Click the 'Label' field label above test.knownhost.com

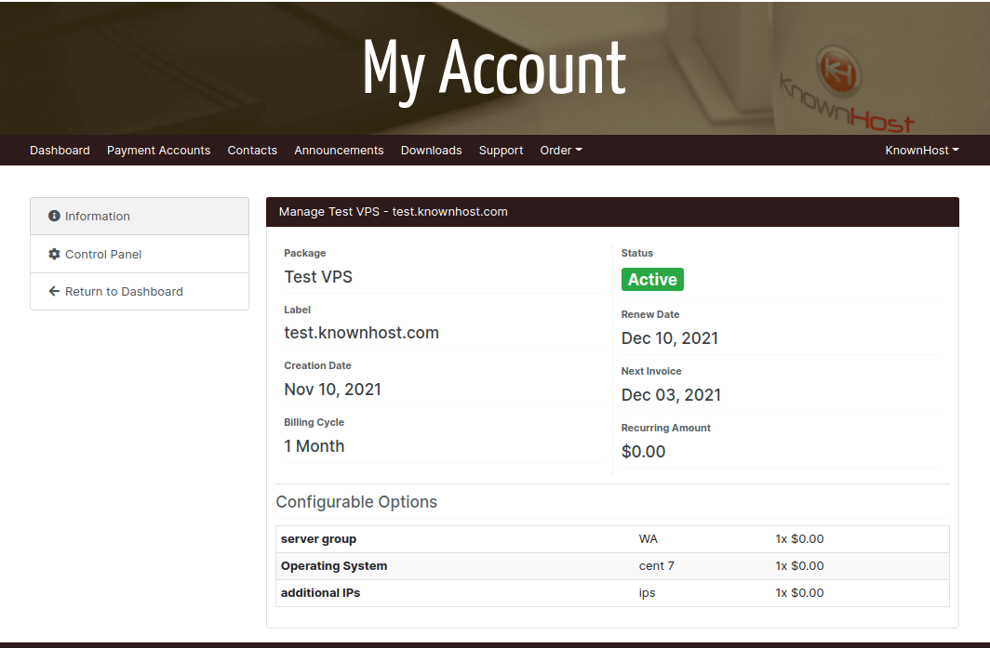298,310
